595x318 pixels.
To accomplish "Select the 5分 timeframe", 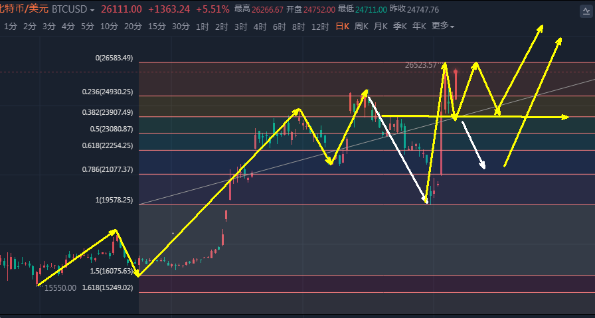I will [88, 27].
